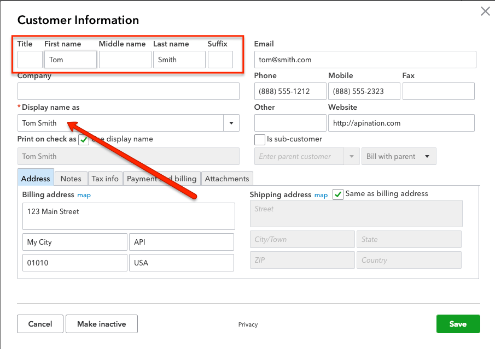This screenshot has width=495, height=349.
Task: Enable the Is sub-customer checkbox
Action: (259, 139)
